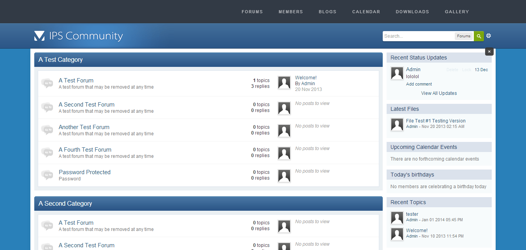Open the Forums search scope dropdown
526x250 pixels.
point(464,36)
